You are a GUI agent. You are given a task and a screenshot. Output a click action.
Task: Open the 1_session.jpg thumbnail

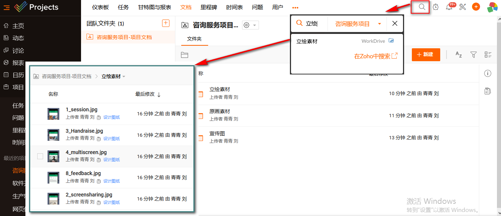53,114
